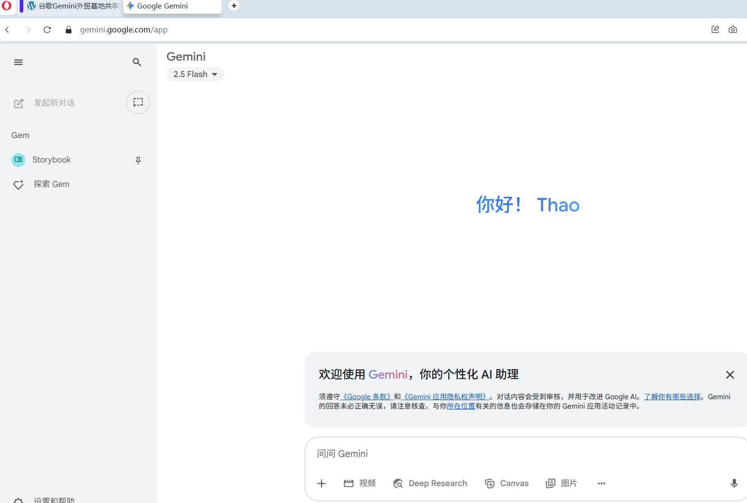This screenshot has width=747, height=503.
Task: Click the pin icon next to Storybook
Action: (138, 160)
